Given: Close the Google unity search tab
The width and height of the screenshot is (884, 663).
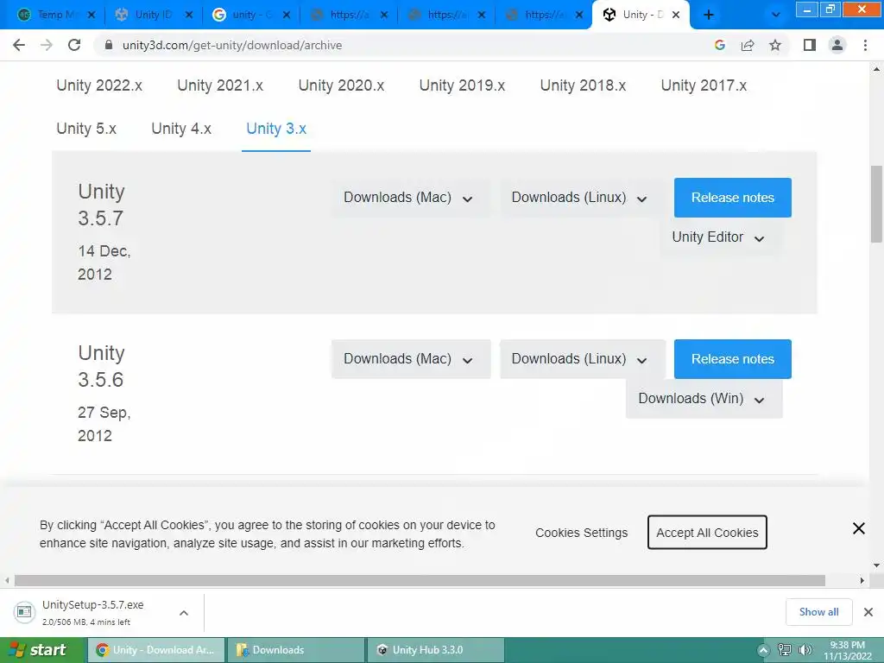Looking at the screenshot, I should point(287,16).
